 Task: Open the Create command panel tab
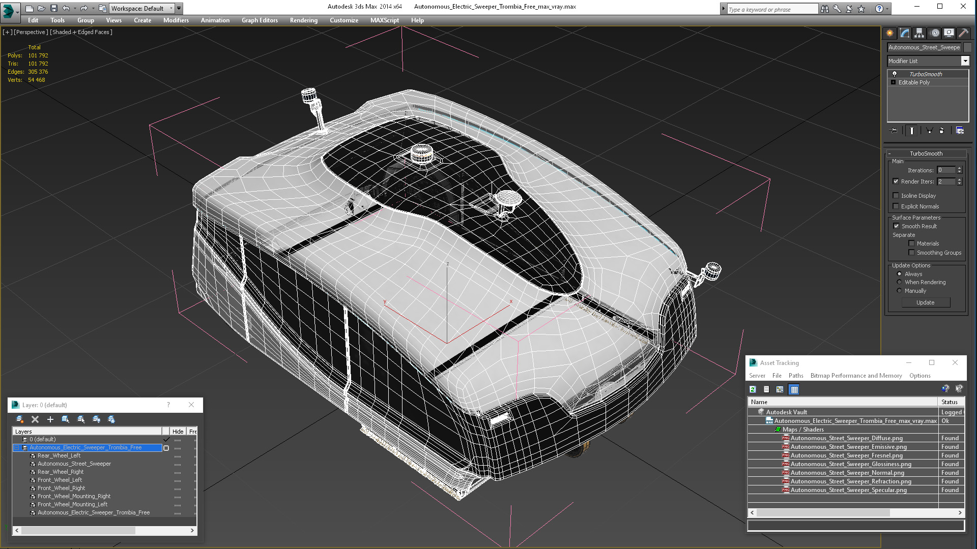click(x=889, y=33)
